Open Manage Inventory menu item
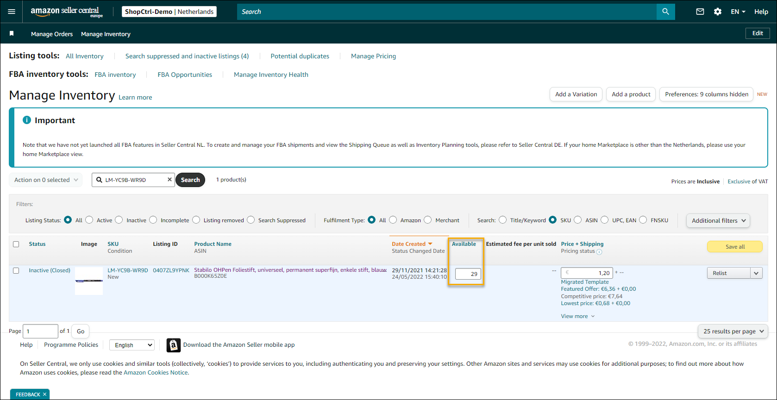Screen dimensions: 777x400 click(x=106, y=34)
